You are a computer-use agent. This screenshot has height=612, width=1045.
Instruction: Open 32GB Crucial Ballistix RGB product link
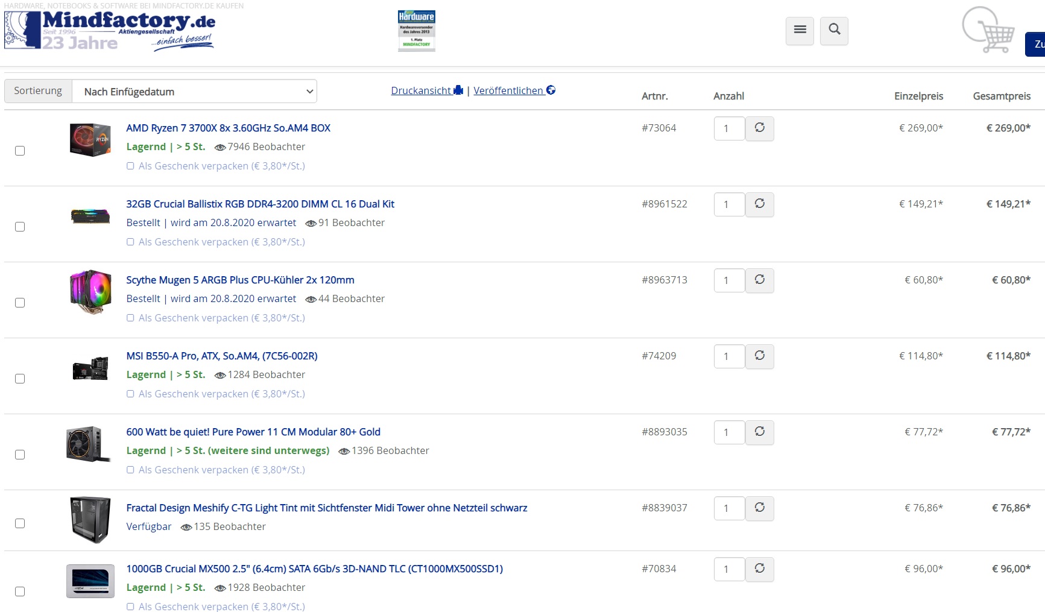(x=260, y=204)
